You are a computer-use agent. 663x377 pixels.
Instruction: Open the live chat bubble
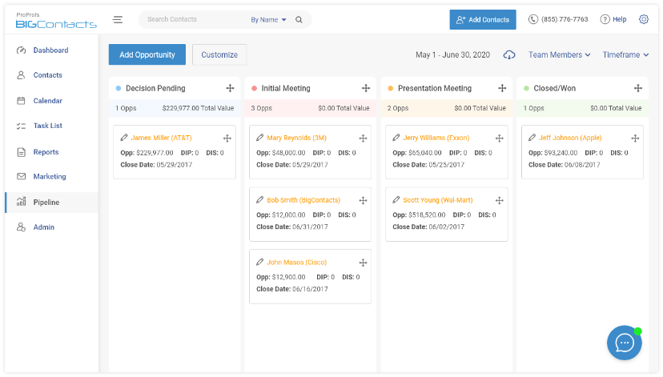(624, 343)
